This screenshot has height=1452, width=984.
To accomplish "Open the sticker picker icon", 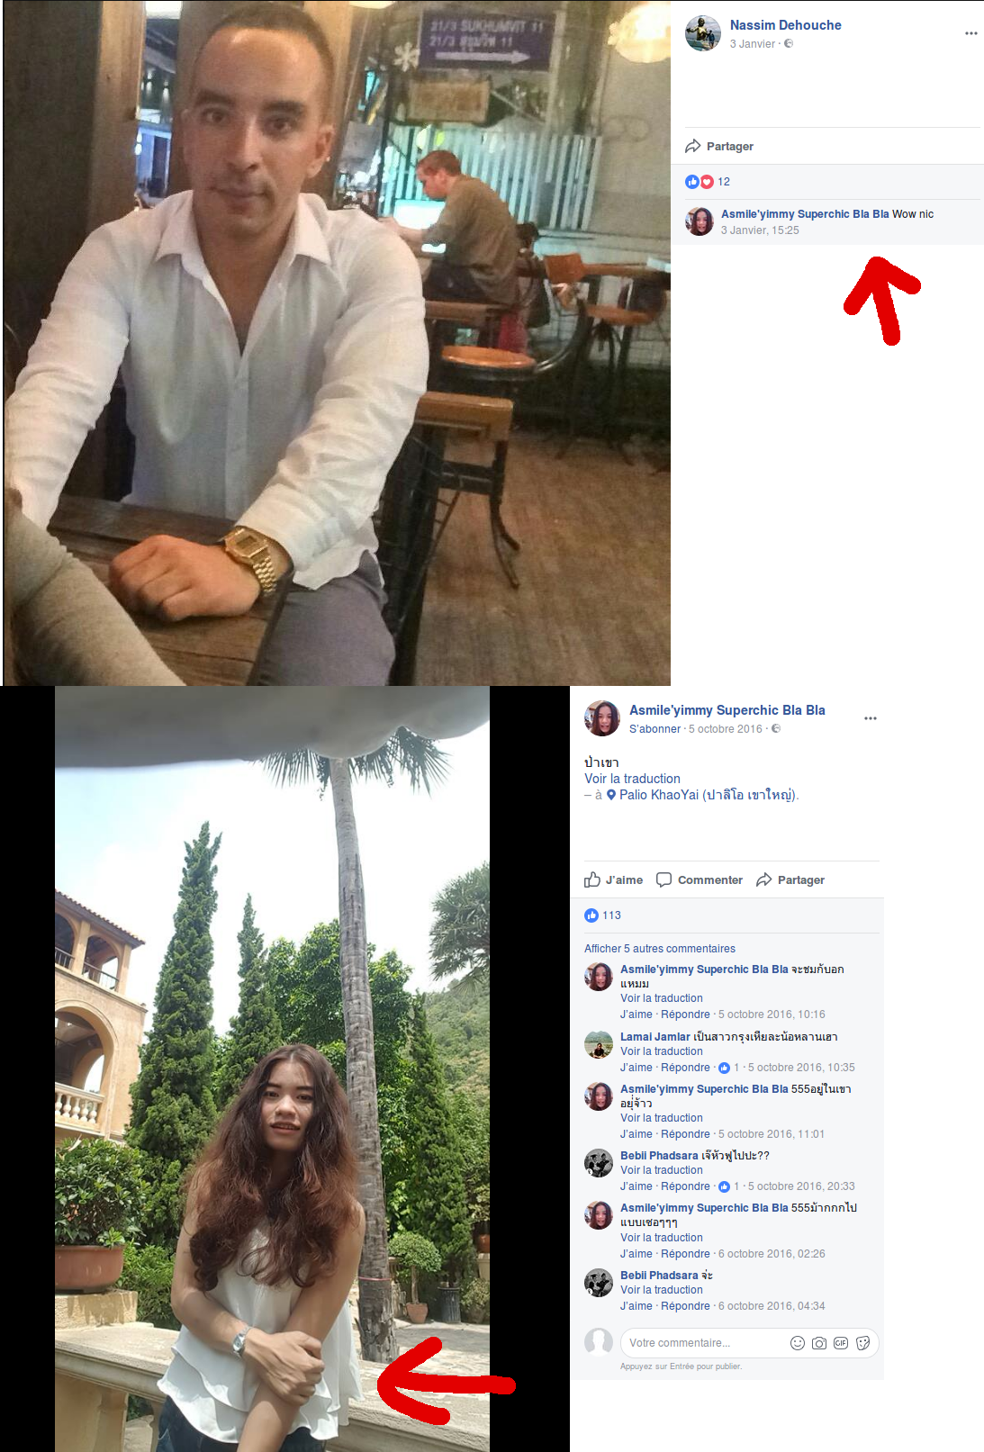I will coord(862,1343).
